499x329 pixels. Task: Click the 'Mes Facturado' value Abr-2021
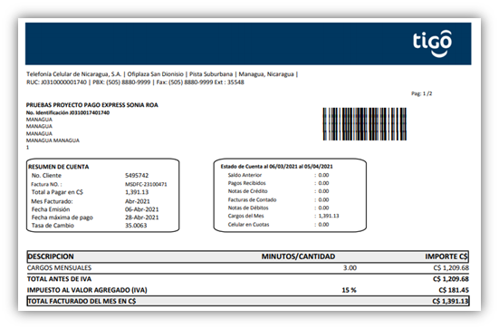click(x=138, y=201)
